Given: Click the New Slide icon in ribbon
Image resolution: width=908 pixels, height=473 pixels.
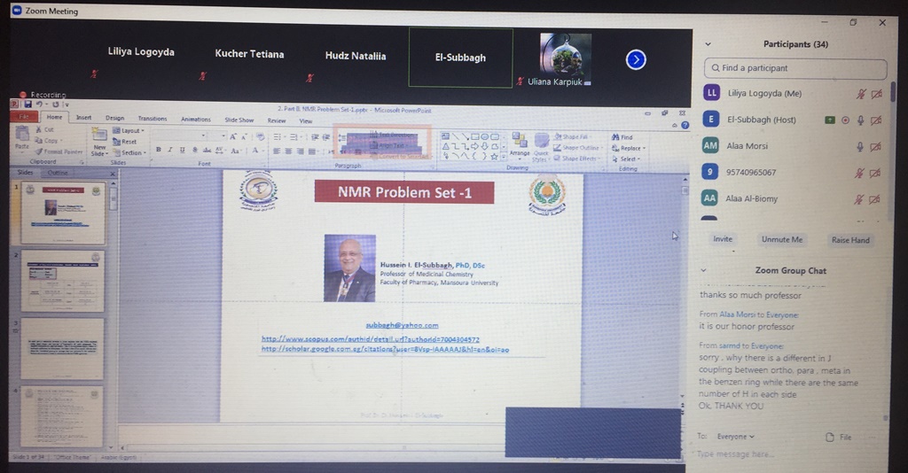Looking at the screenshot, I should (x=99, y=143).
